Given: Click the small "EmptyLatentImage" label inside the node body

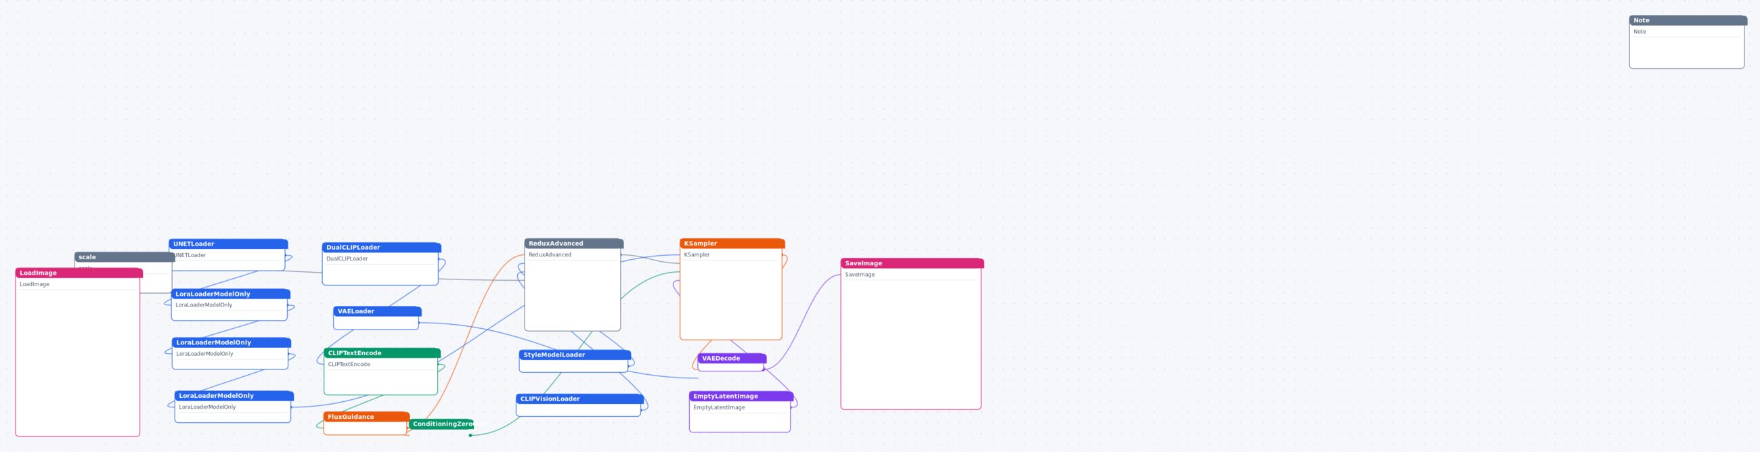Looking at the screenshot, I should pyautogui.click(x=719, y=407).
